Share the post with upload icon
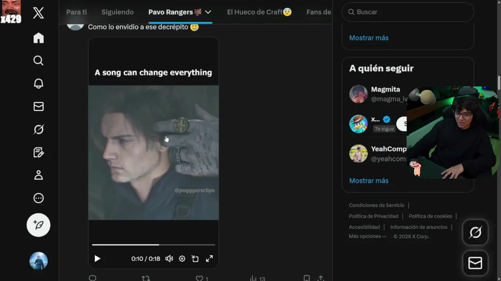The image size is (501, 281). (321, 278)
